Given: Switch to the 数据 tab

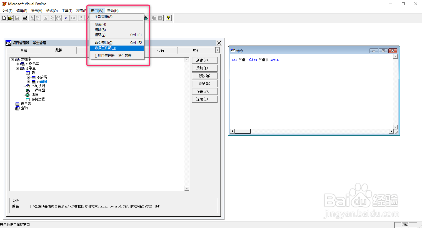Looking at the screenshot, I should point(59,50).
